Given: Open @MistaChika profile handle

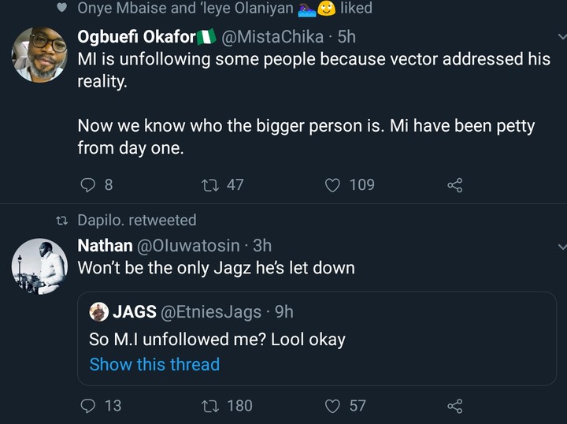Looking at the screenshot, I should click(273, 36).
